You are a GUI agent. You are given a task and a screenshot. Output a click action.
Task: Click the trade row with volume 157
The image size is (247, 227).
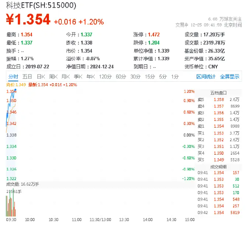pos(219,173)
